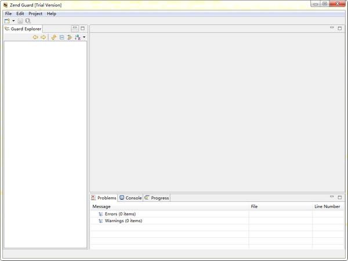Open the dropdown arrow beside New icon
The width and height of the screenshot is (348, 261).
(13, 21)
